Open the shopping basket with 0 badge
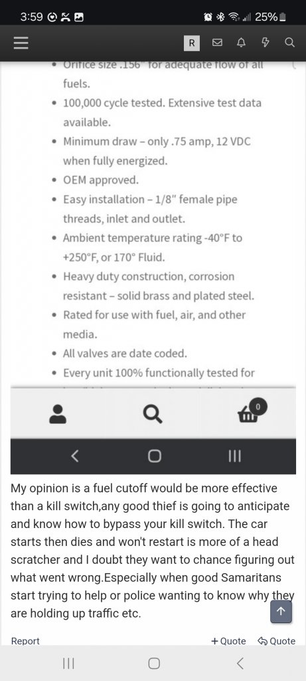Screen dimensions: 306x681 (x=252, y=411)
